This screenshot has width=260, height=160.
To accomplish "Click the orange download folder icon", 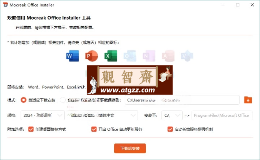I will point(248,100).
